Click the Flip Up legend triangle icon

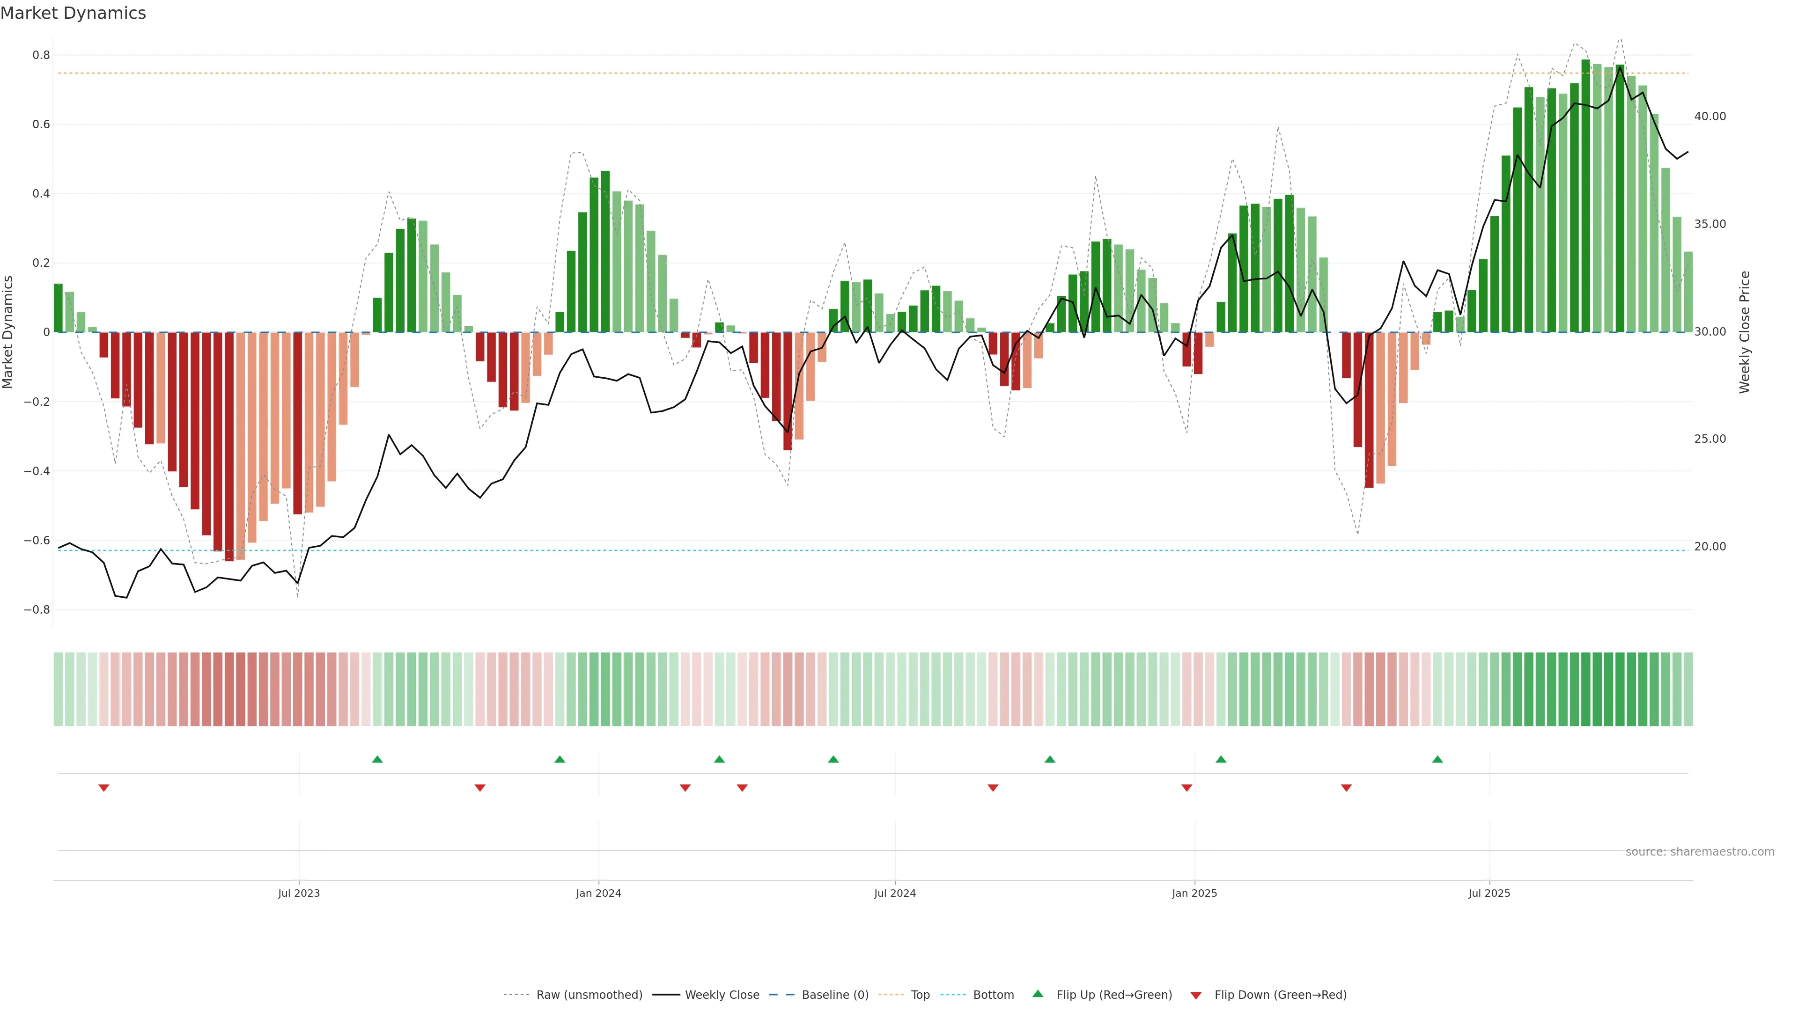click(x=1038, y=994)
